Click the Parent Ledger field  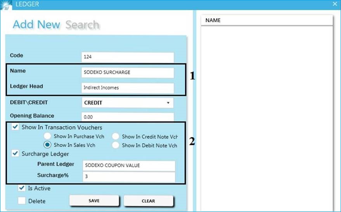click(129, 166)
